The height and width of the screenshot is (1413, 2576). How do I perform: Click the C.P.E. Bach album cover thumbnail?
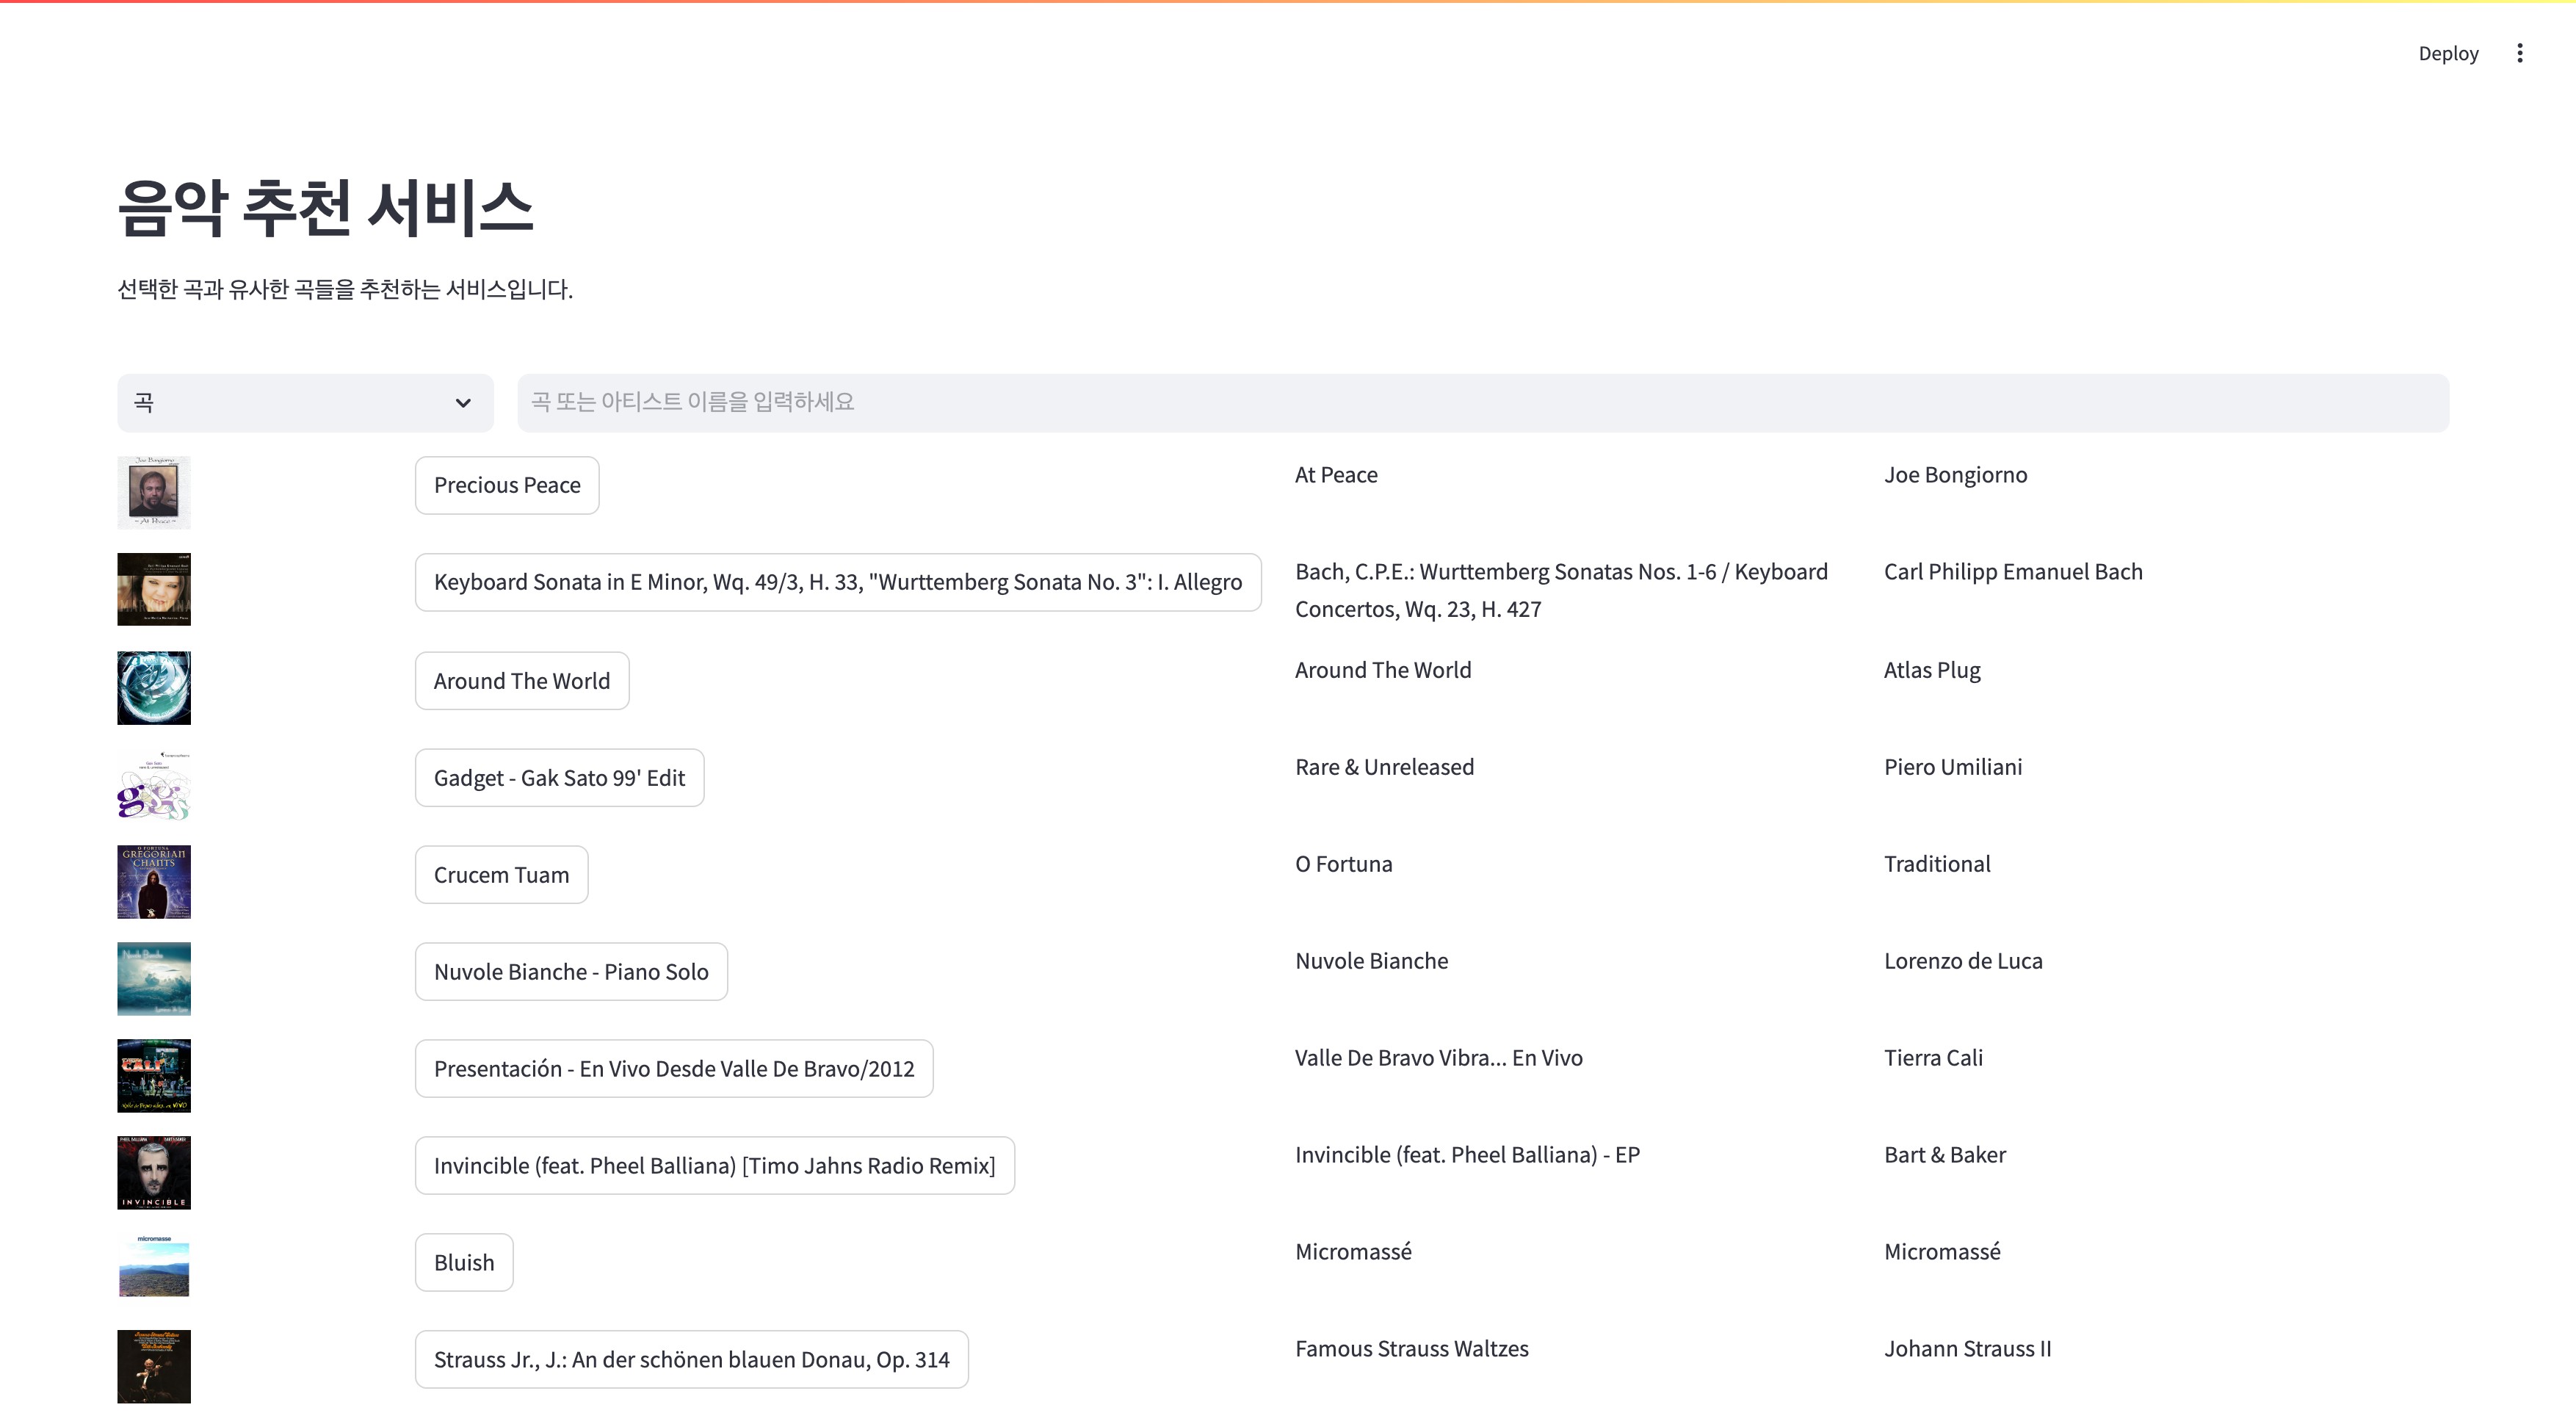click(x=154, y=589)
